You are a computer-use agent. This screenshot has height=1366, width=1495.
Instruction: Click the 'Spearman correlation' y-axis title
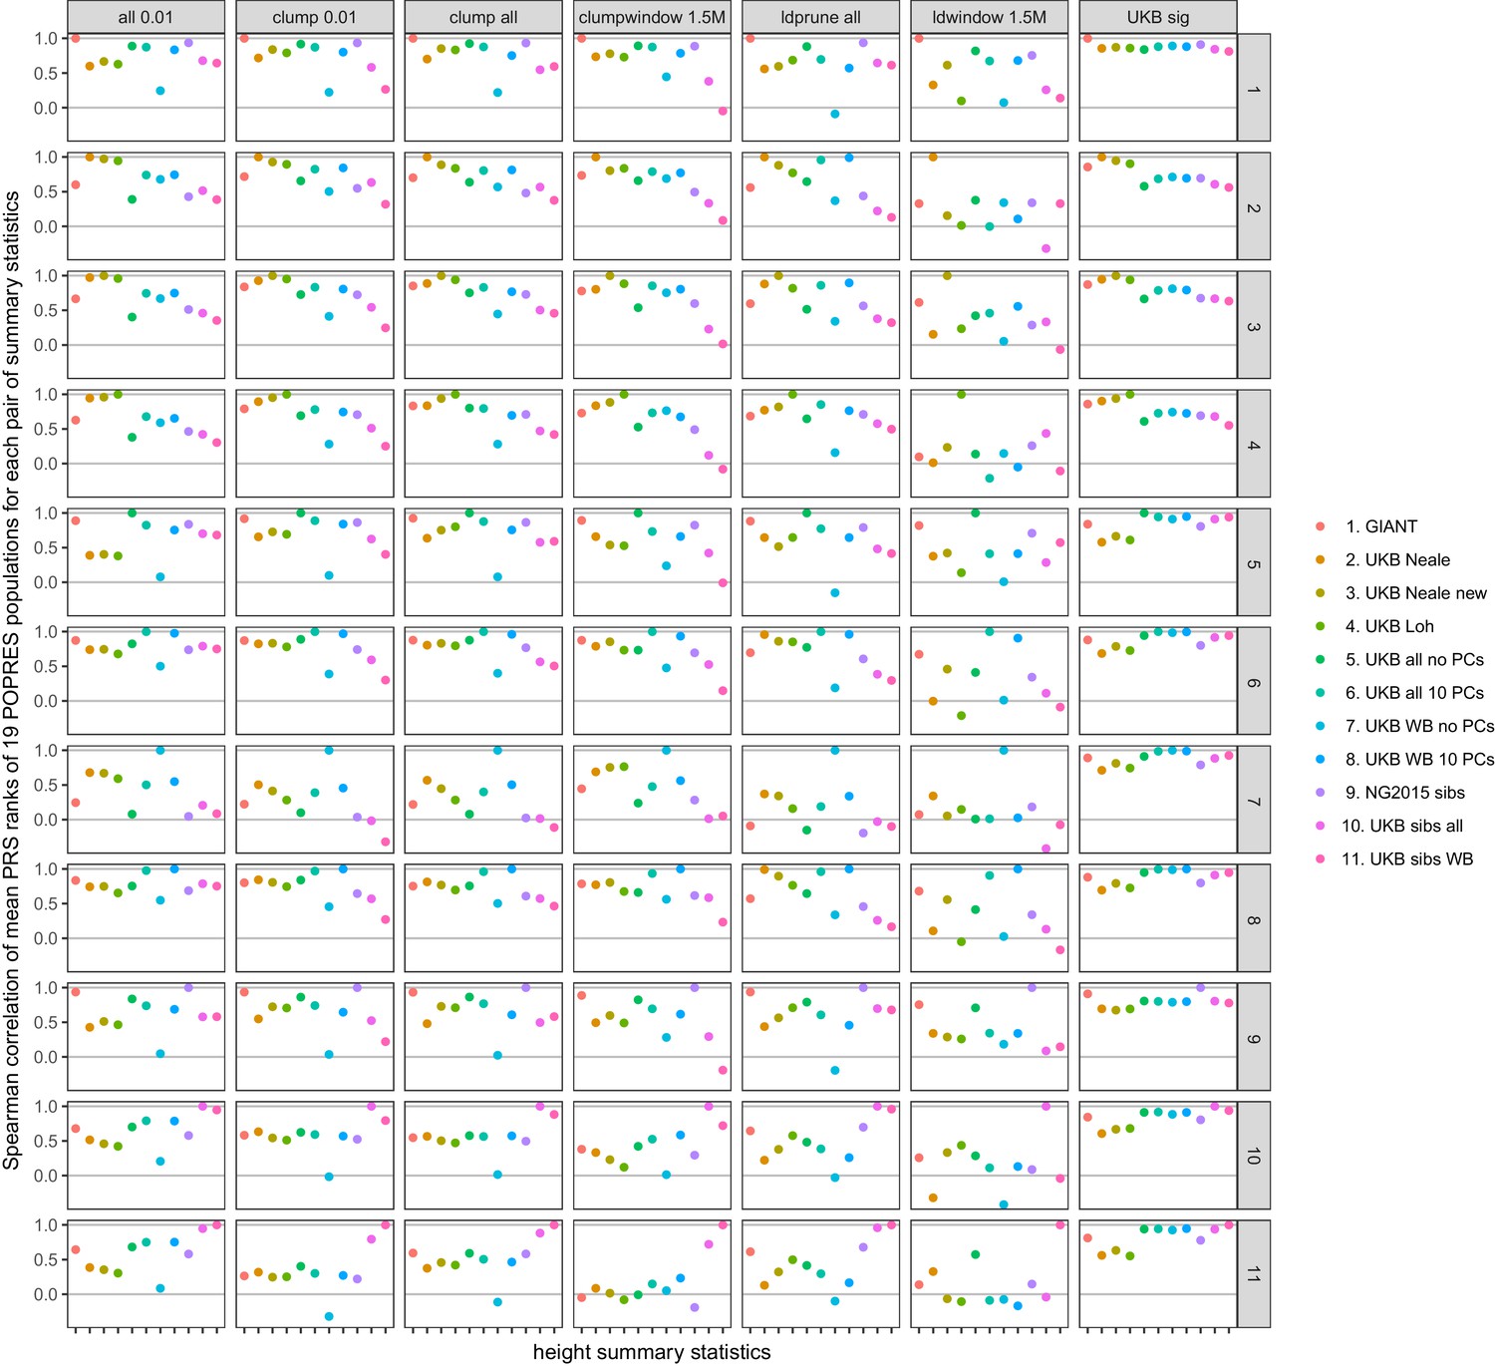click(x=11, y=680)
